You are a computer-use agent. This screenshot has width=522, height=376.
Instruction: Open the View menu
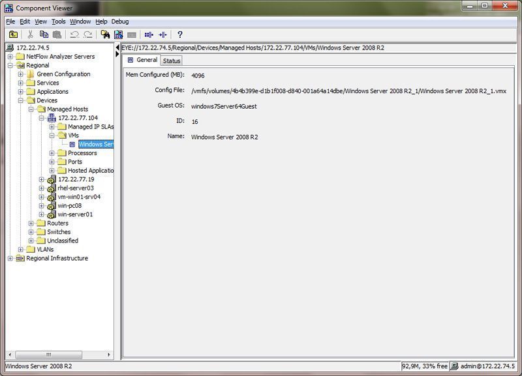point(40,22)
